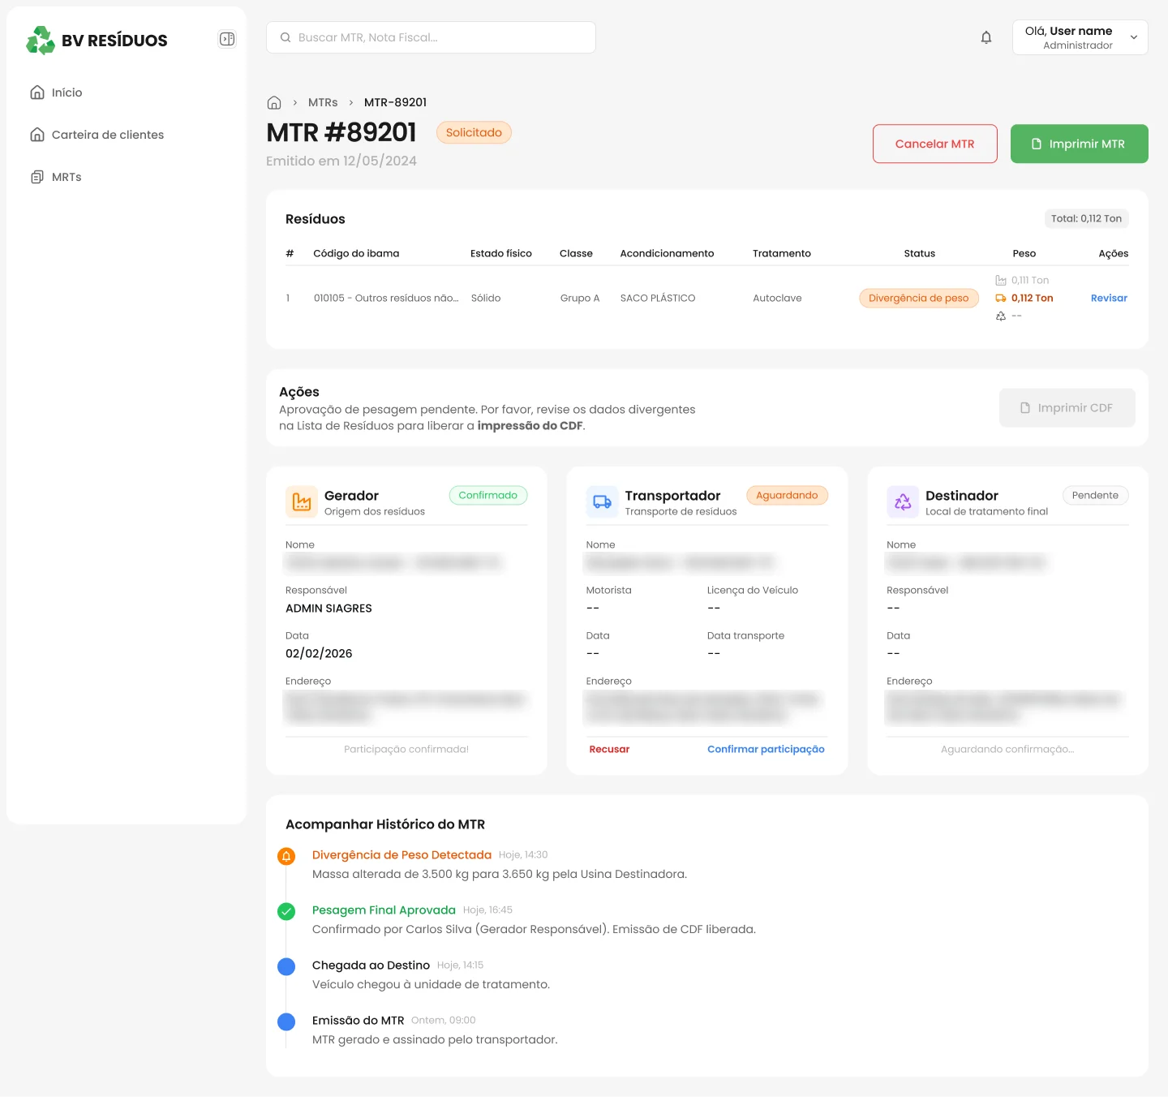The height and width of the screenshot is (1097, 1168).
Task: Click Confirmar participação link
Action: (766, 749)
